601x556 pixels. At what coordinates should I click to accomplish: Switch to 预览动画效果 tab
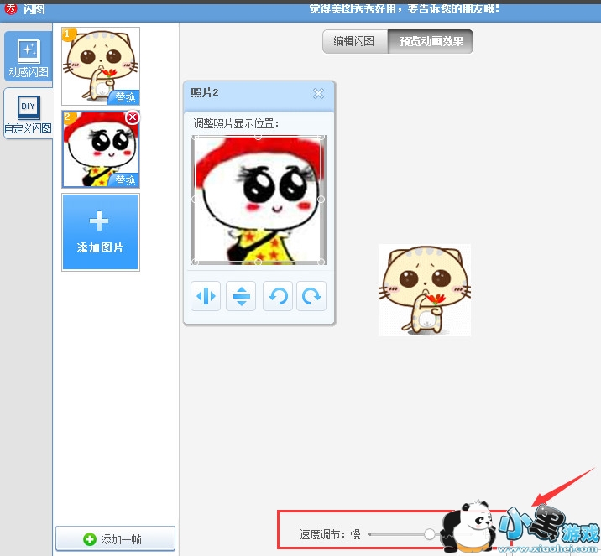coord(431,41)
